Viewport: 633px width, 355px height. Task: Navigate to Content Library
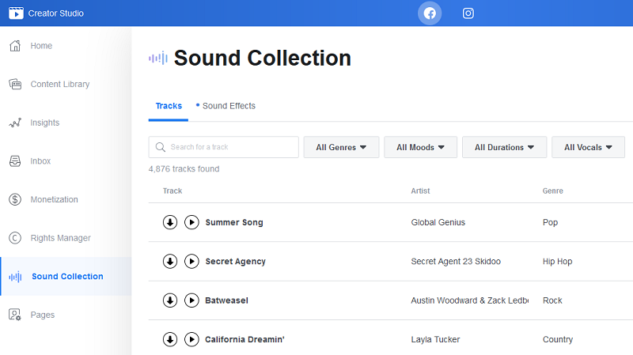[59, 85]
